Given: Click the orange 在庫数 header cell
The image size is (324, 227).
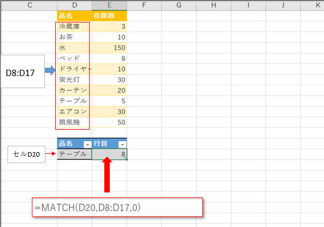Looking at the screenshot, I should 109,16.
